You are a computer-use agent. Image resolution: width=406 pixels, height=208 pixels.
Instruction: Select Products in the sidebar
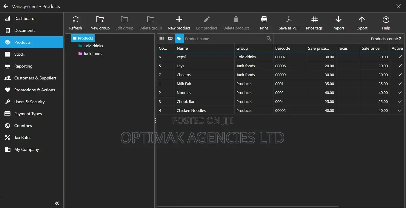(32, 42)
